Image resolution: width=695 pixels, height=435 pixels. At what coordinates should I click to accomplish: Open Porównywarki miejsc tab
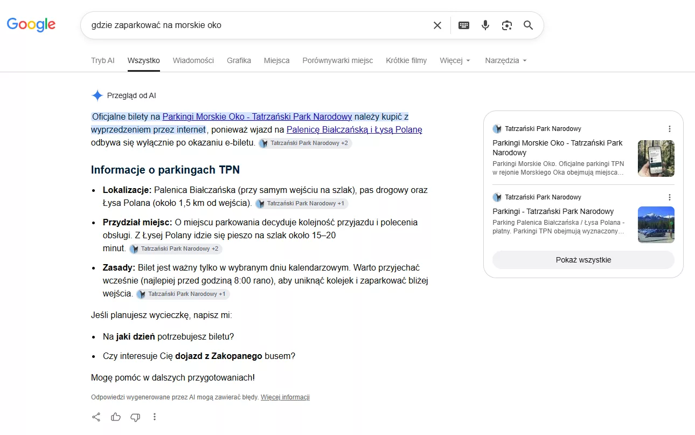click(x=338, y=60)
